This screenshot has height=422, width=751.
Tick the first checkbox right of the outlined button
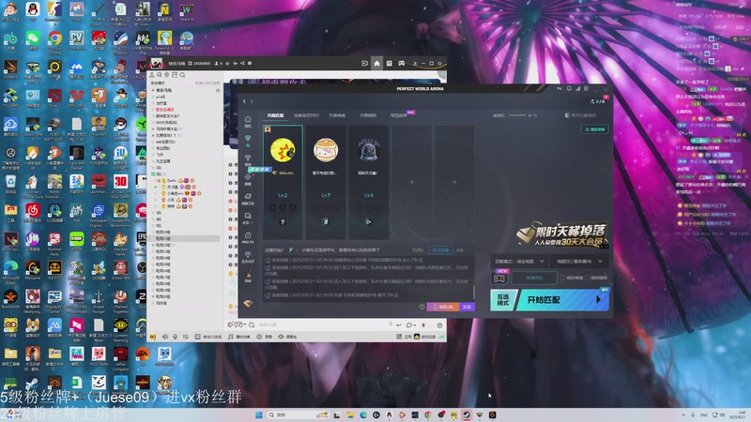562,278
